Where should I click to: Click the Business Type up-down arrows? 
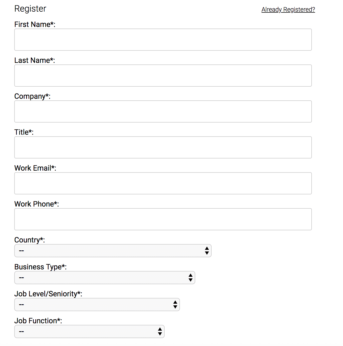[190, 278]
